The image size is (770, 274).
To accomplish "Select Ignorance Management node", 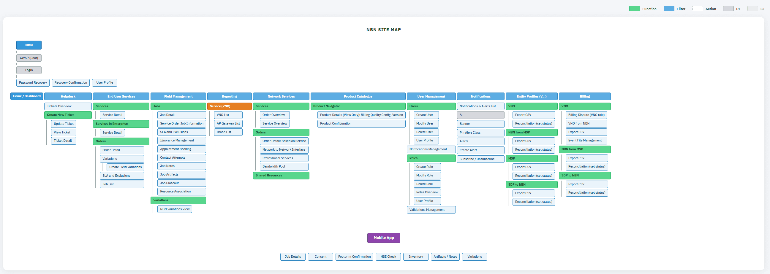I will 182,141.
